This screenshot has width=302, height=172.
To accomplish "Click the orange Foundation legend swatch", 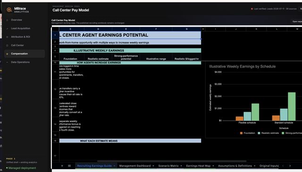I will tap(241, 133).
